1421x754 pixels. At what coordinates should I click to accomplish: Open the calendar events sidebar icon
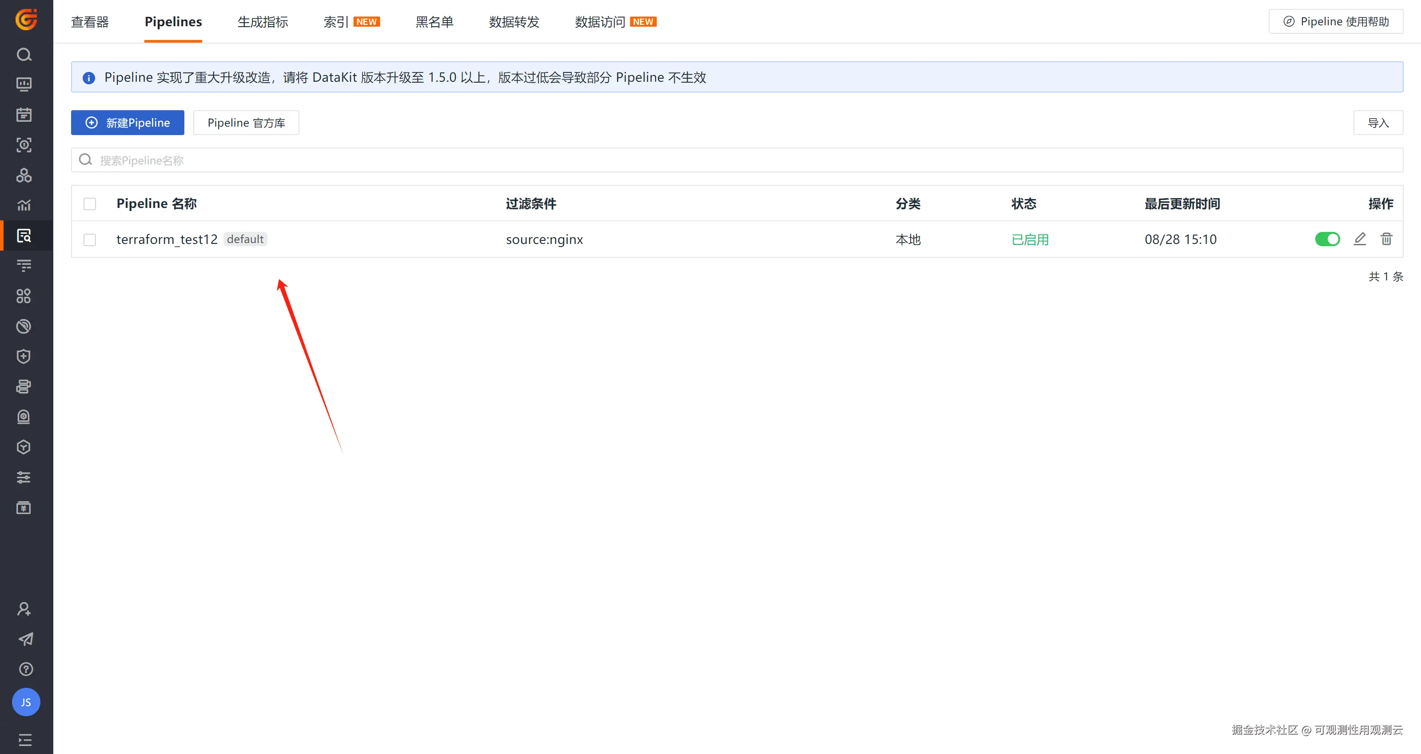coord(24,115)
